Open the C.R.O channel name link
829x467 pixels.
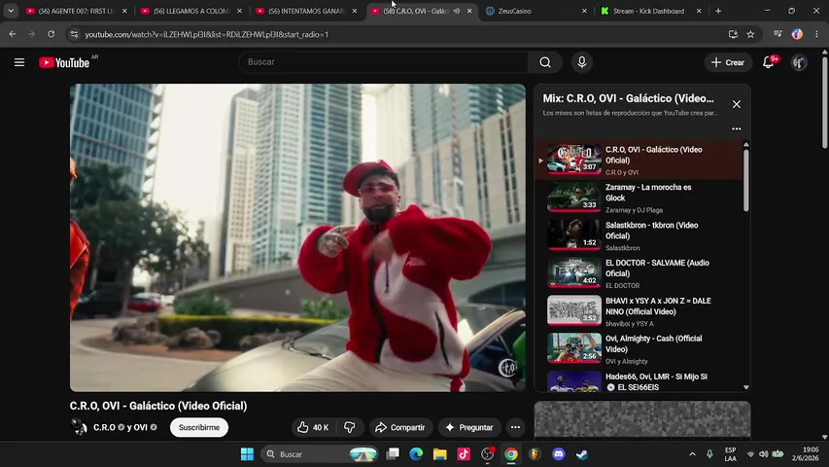[x=104, y=427]
